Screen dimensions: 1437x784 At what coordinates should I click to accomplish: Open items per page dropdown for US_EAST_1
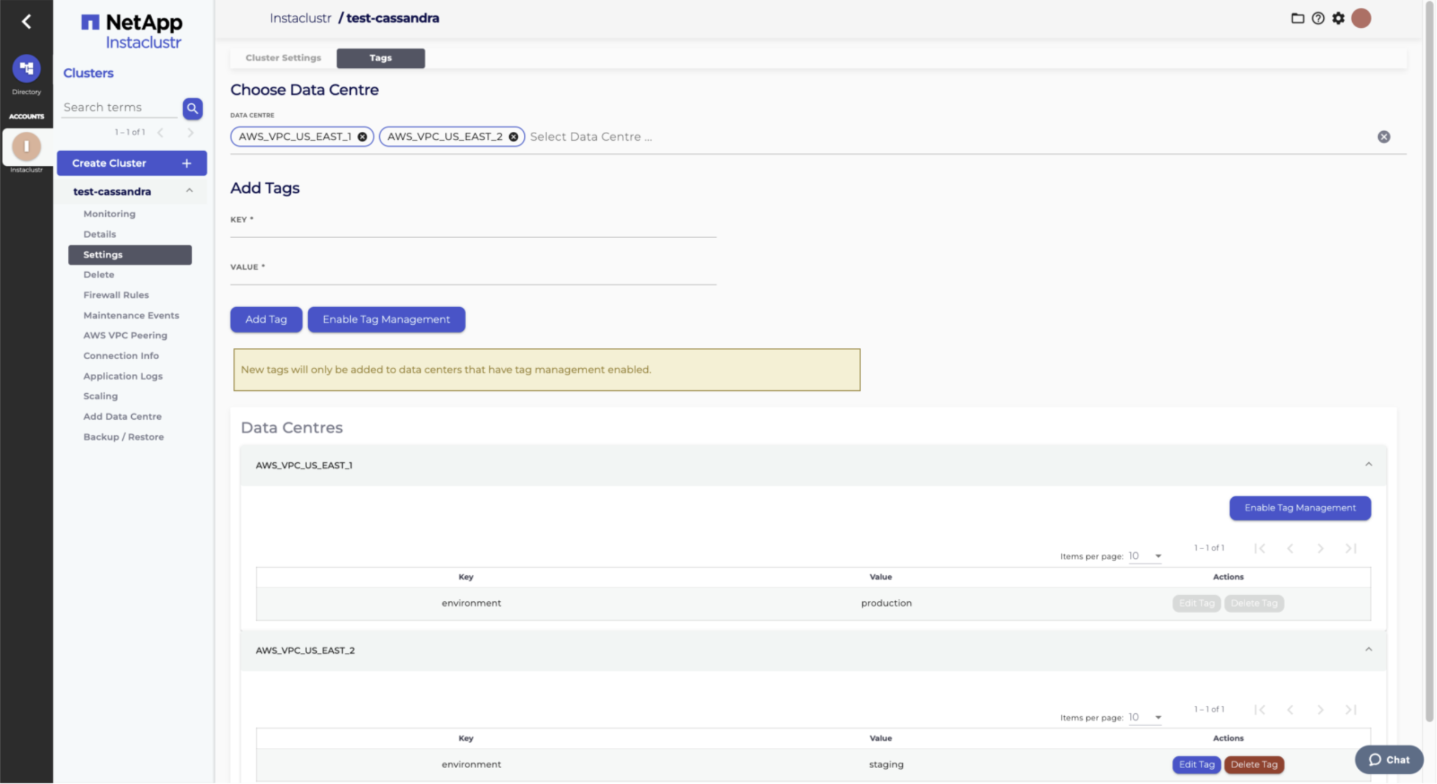pyautogui.click(x=1145, y=556)
